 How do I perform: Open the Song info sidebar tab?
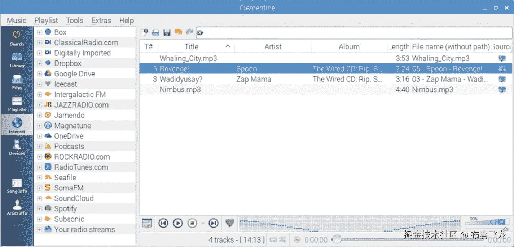[x=17, y=185]
